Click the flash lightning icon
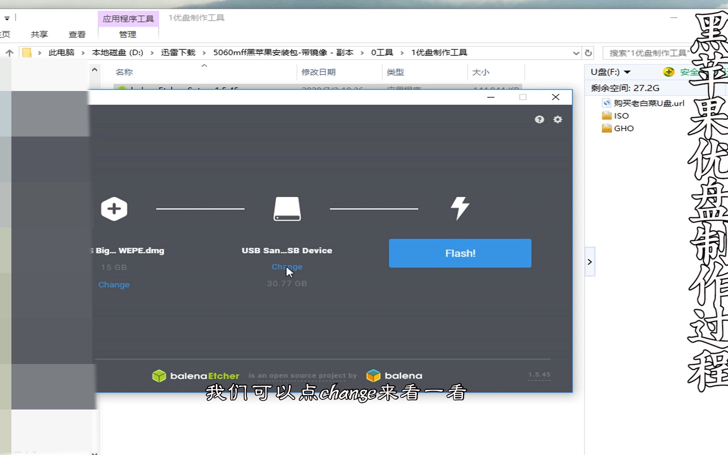This screenshot has width=728, height=455. (x=460, y=208)
